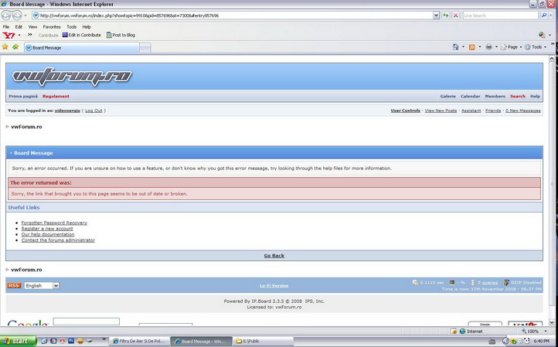Click the Print icon in command bar
The image size is (558, 347).
pos(488,47)
